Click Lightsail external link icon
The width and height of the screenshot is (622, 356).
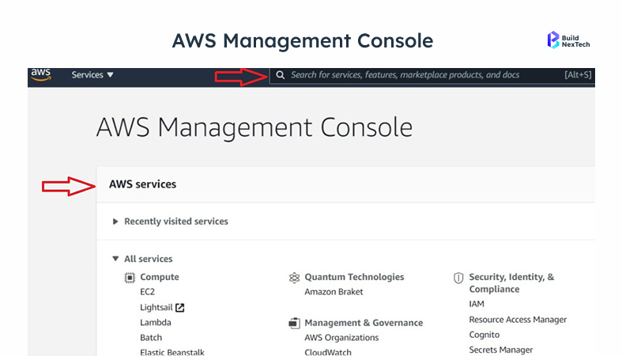pyautogui.click(x=179, y=308)
